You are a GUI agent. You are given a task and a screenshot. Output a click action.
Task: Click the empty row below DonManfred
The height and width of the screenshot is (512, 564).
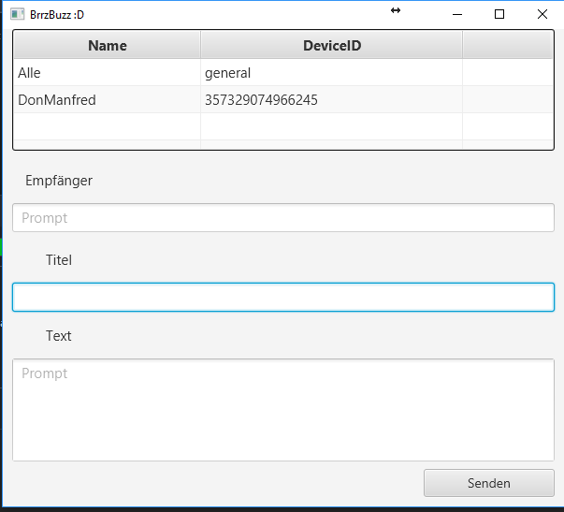[x=107, y=126]
